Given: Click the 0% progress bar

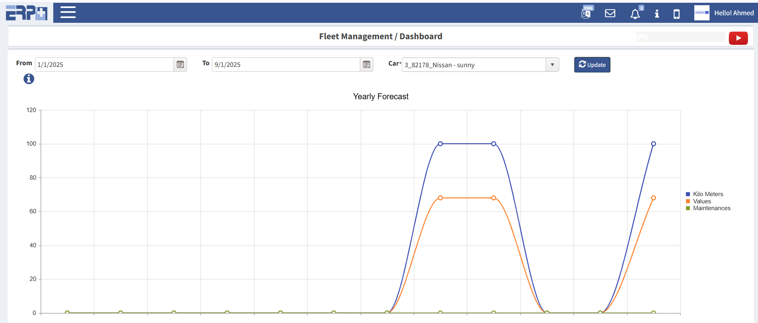Looking at the screenshot, I should click(x=680, y=37).
